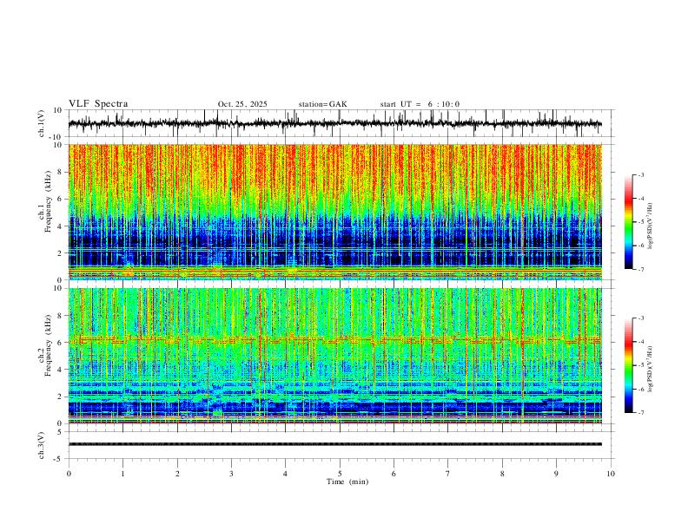Select the date text "Oct. 25, 2025"
Viewport: 688px width, 531px height.
242,104
